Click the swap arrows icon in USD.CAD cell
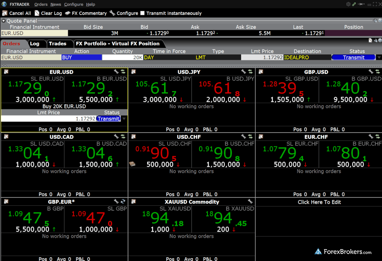This screenshot has height=261, width=382. click(x=123, y=136)
